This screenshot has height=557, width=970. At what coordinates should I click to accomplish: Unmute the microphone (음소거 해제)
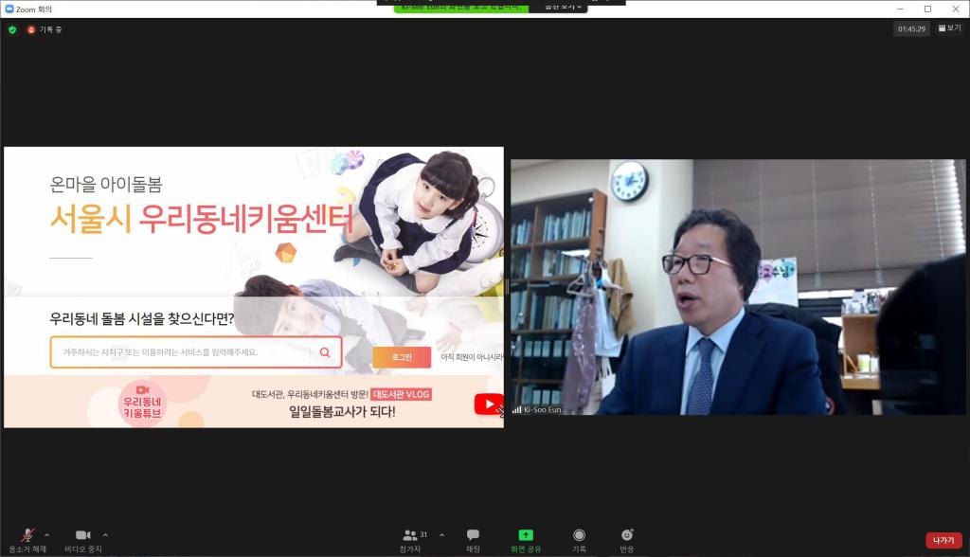point(27,540)
